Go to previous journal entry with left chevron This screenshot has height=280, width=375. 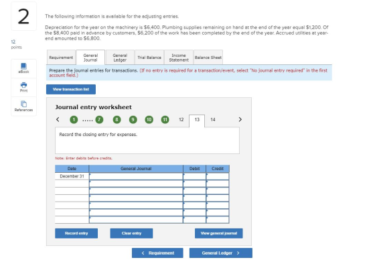[x=58, y=119]
